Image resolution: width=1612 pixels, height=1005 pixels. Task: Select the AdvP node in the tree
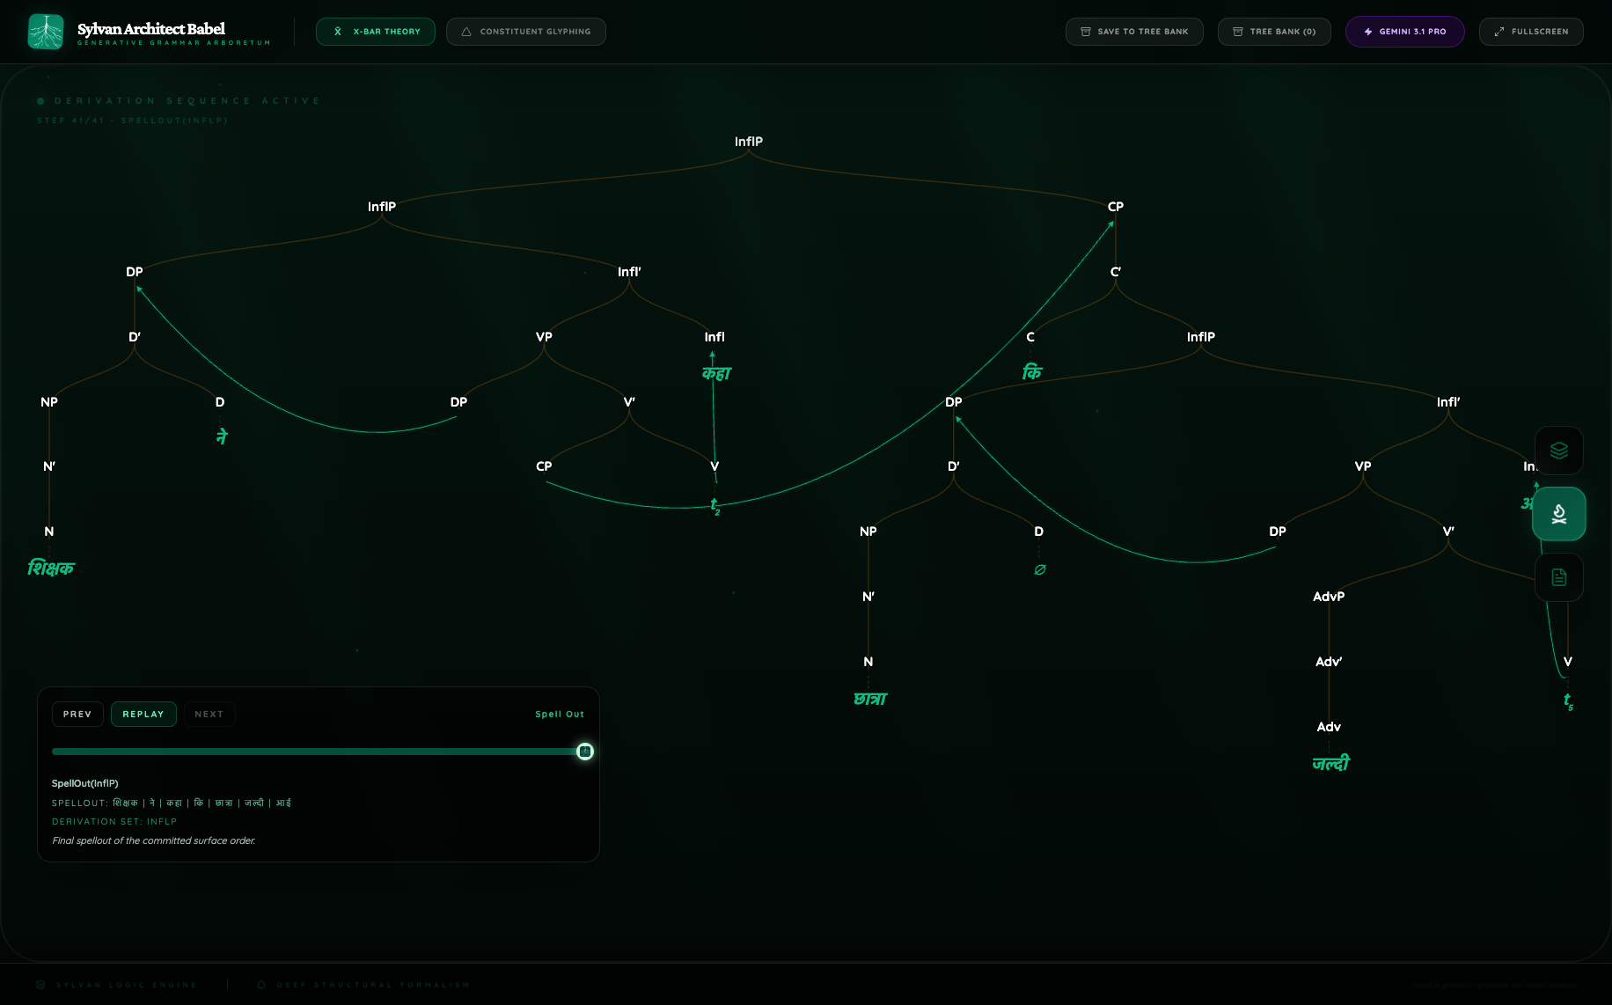[x=1328, y=597]
